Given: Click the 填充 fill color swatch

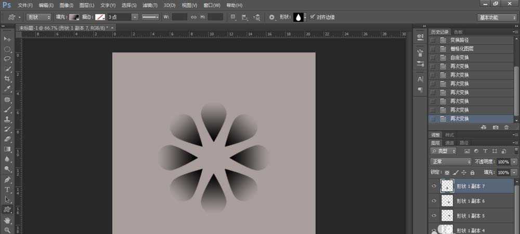Looking at the screenshot, I should click(75, 17).
